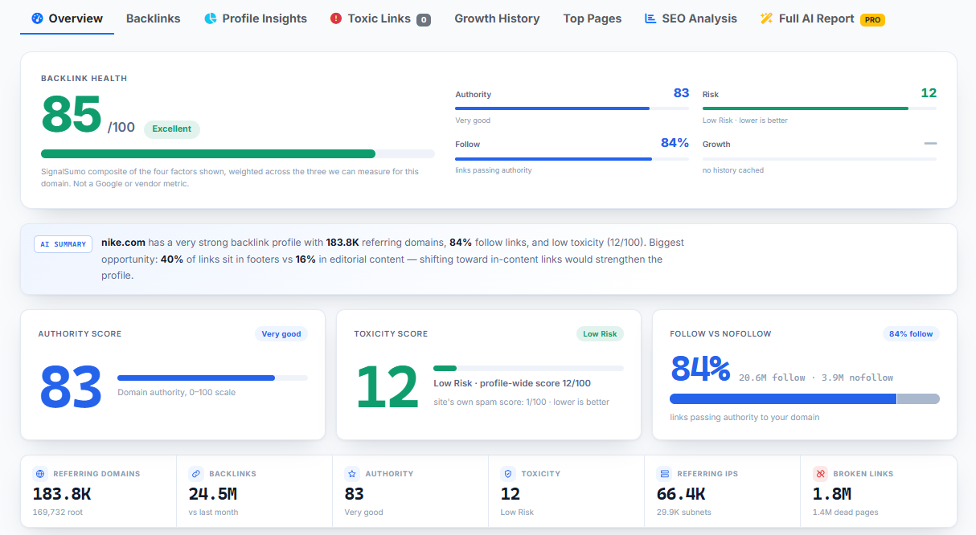The image size is (976, 535).
Task: Open the SEO Analysis tab
Action: click(x=691, y=18)
